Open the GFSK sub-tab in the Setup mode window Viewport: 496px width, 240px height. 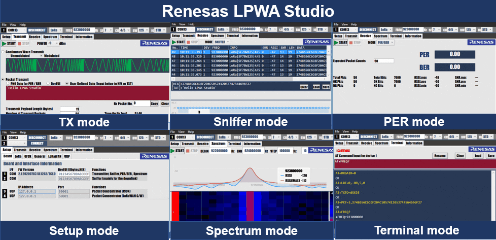27,156
